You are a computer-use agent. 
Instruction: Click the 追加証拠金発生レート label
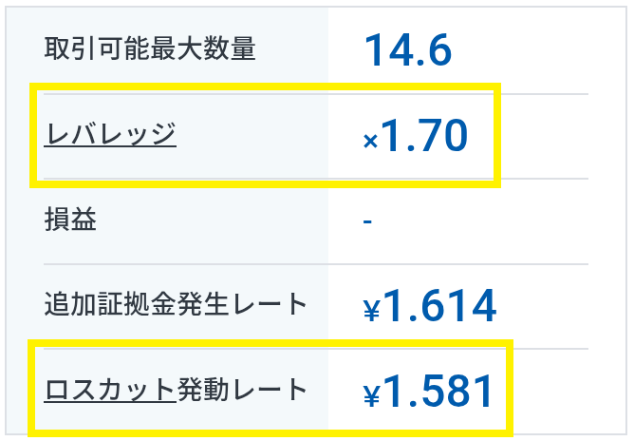coord(176,304)
